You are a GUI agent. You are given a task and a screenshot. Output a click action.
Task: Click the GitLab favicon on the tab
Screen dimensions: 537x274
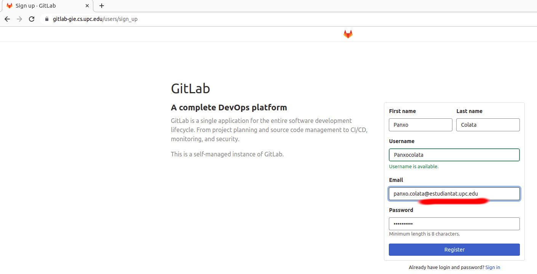(10, 6)
